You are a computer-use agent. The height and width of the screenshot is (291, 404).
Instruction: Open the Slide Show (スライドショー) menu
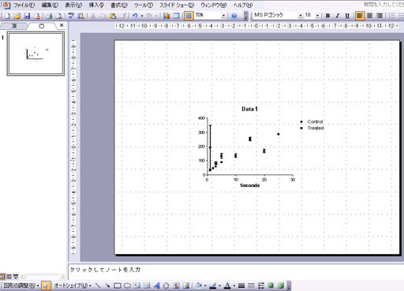(x=177, y=5)
